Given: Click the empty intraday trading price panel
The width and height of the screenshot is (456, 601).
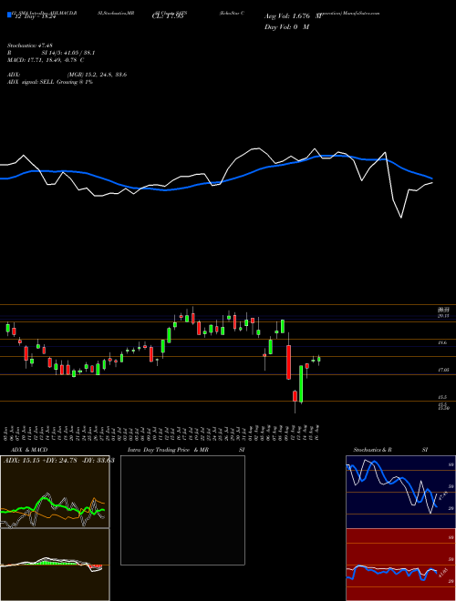Looking at the screenshot, I should pyautogui.click(x=182, y=510).
